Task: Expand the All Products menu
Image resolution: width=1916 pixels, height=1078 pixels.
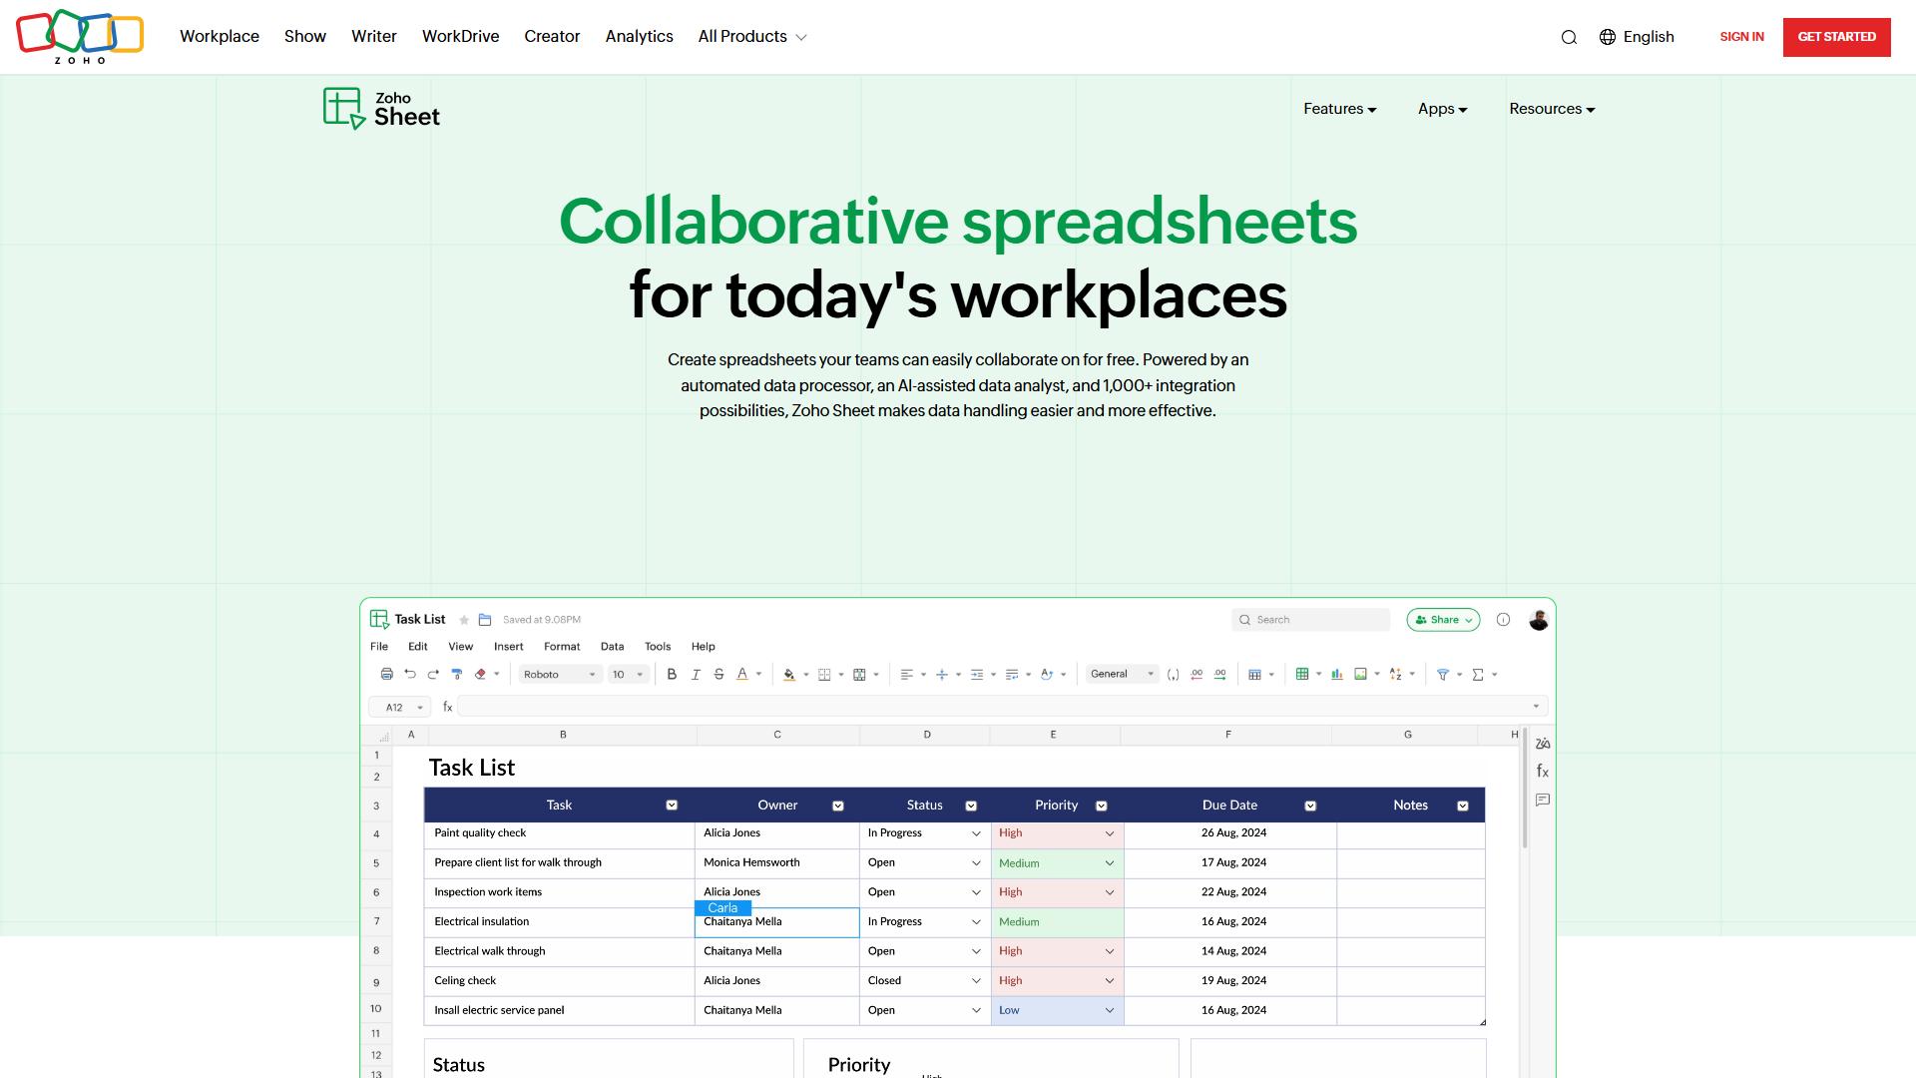Action: (x=752, y=37)
